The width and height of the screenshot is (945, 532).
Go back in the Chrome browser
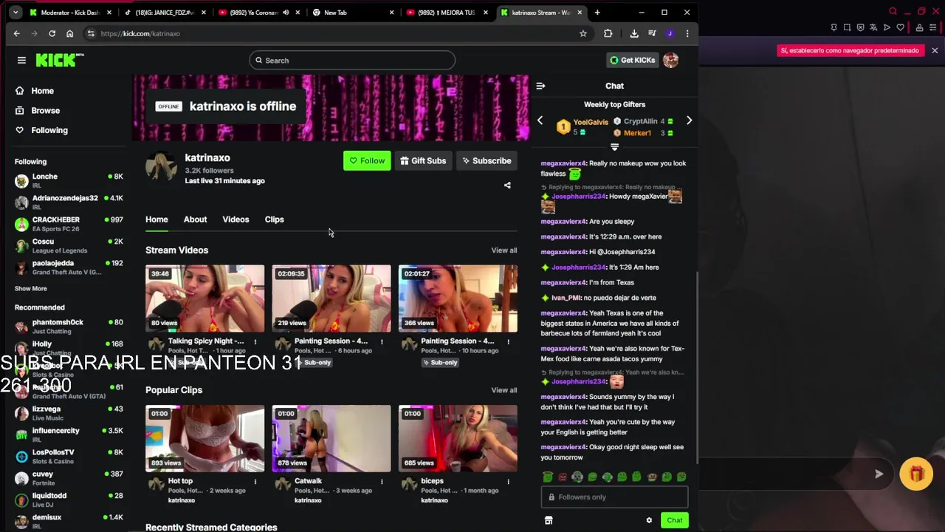(x=16, y=33)
